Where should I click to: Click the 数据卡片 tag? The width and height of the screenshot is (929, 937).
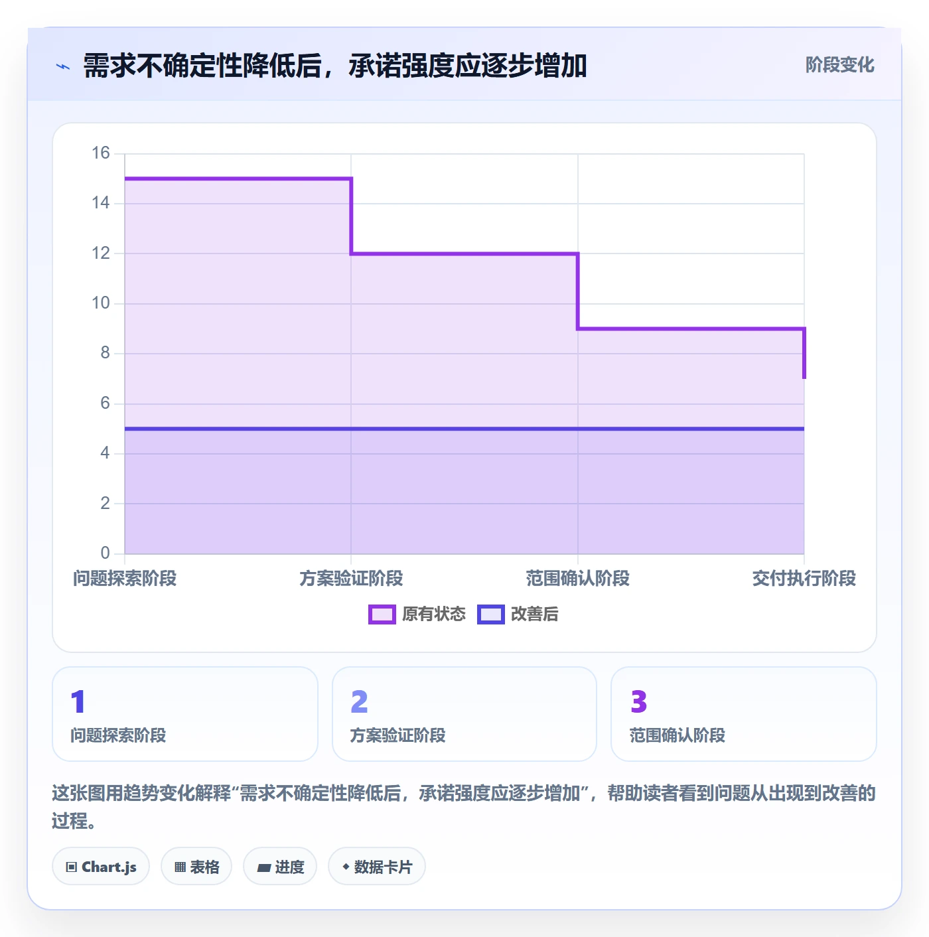[x=377, y=867]
